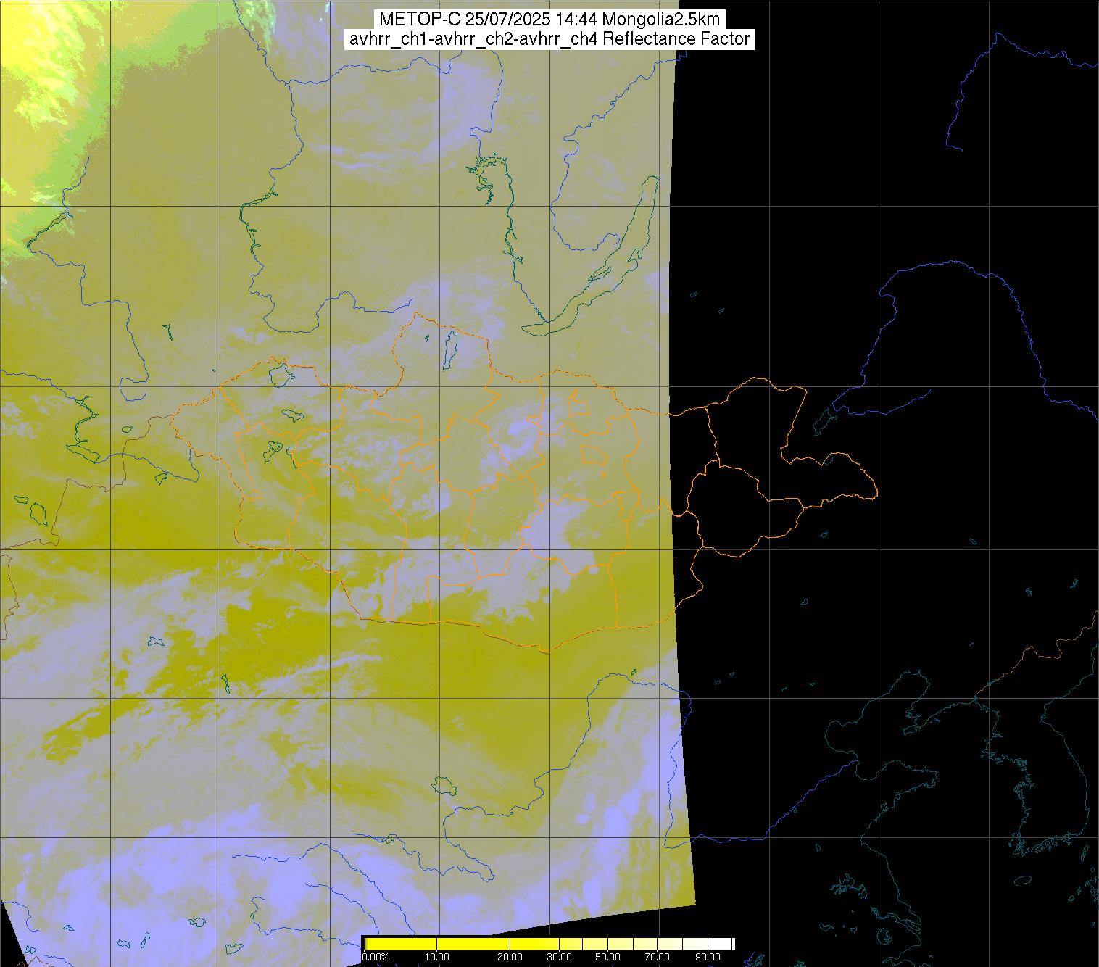Click the 90.00 colorbar label
The height and width of the screenshot is (967, 1099).
tap(708, 958)
